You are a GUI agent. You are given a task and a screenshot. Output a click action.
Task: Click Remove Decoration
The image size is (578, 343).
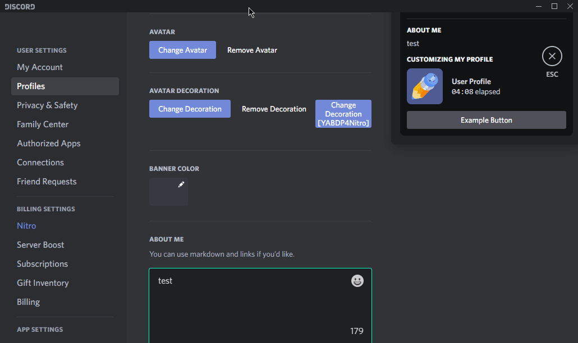pyautogui.click(x=274, y=109)
